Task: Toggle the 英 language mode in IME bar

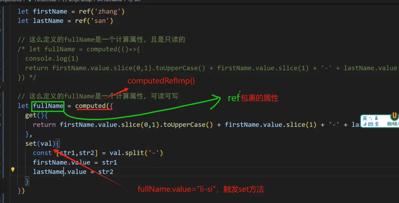Action: click(x=365, y=118)
